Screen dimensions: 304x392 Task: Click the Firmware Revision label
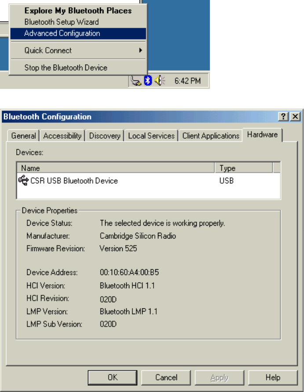[x=56, y=249]
